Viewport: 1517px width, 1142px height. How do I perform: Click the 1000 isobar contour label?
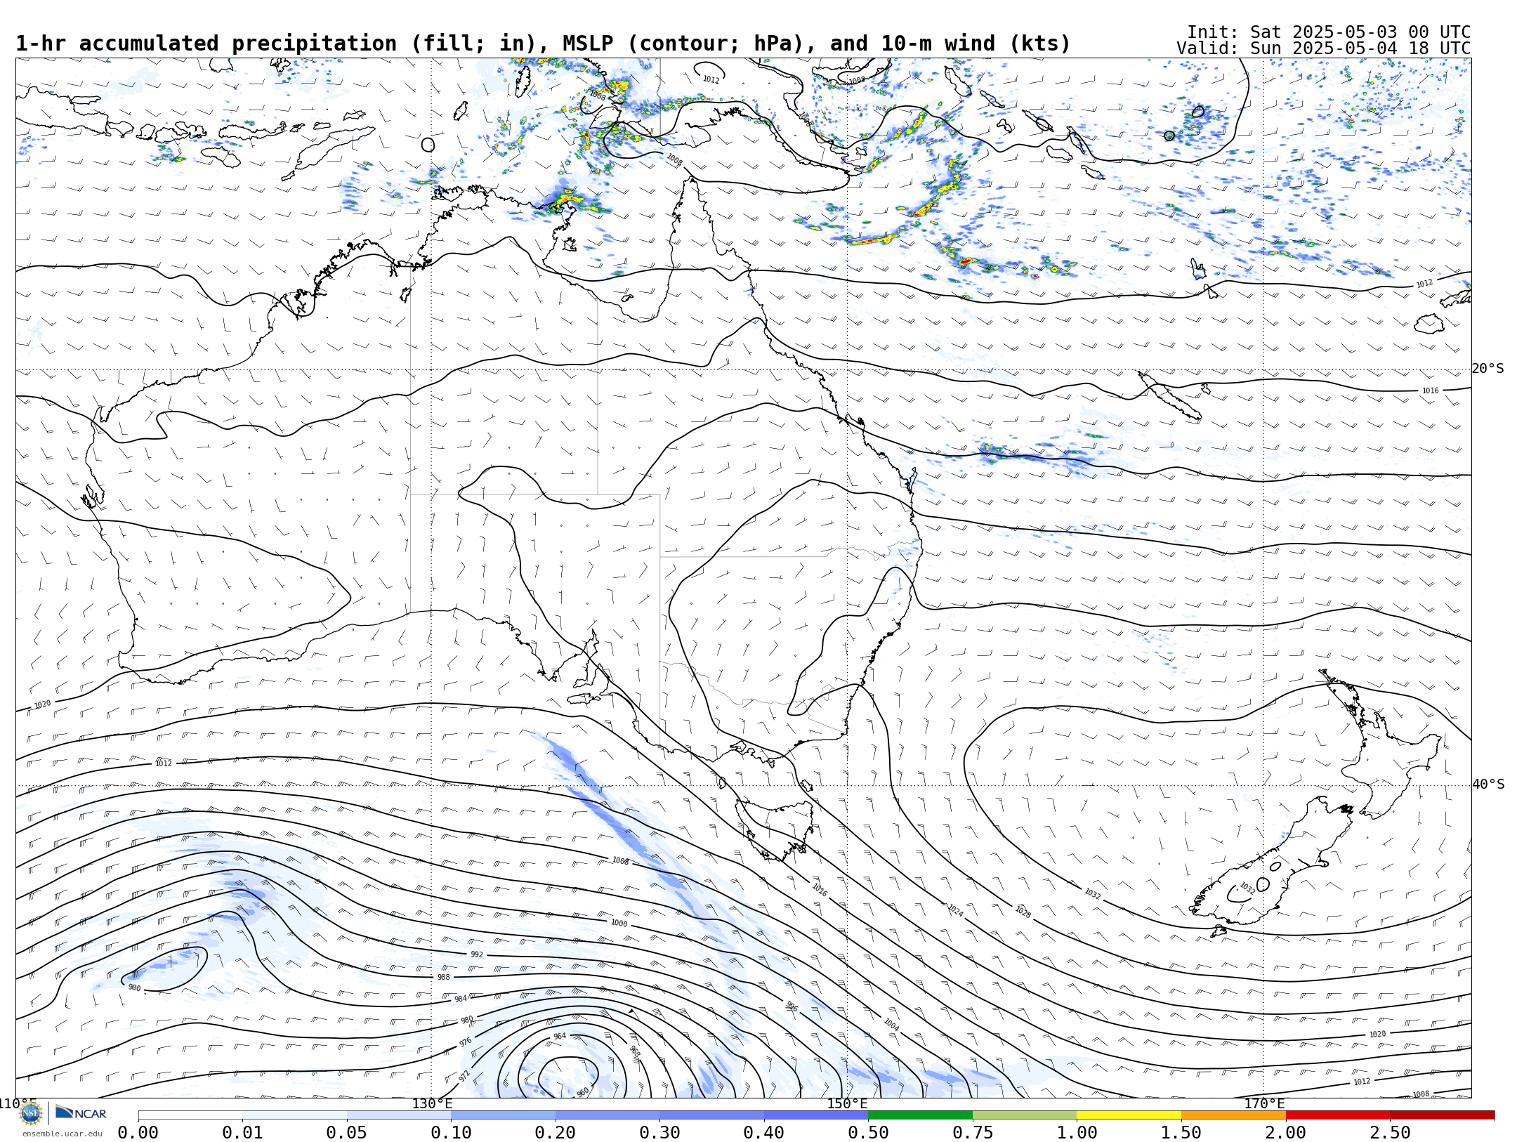pos(619,923)
